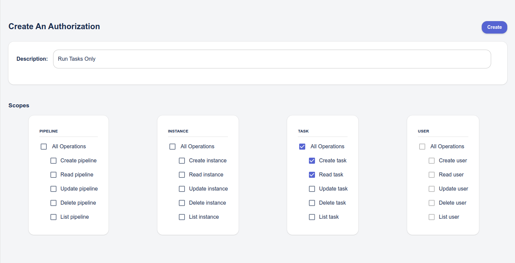
Task: Check the List pipeline box
Action: click(53, 217)
